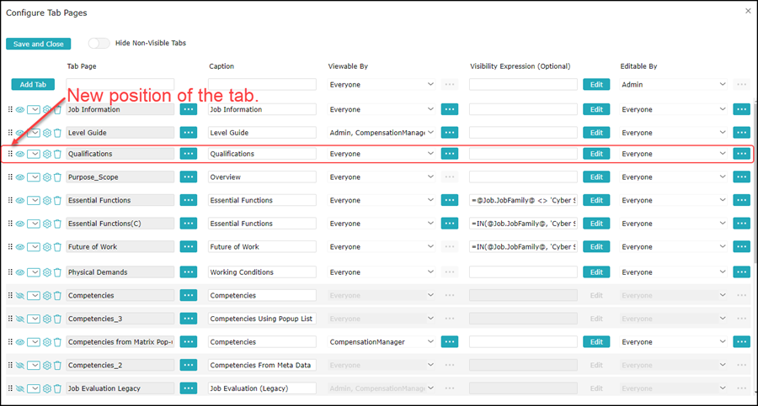Open gear settings for Purpose_Scope tab

[x=47, y=178]
